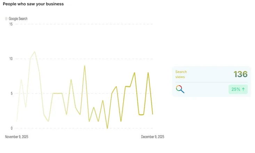255x153 pixels.
Task: Click the 5 y-axis label
Action: tap(11, 93)
